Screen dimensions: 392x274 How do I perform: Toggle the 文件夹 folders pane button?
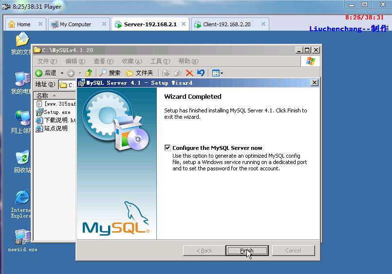point(139,73)
